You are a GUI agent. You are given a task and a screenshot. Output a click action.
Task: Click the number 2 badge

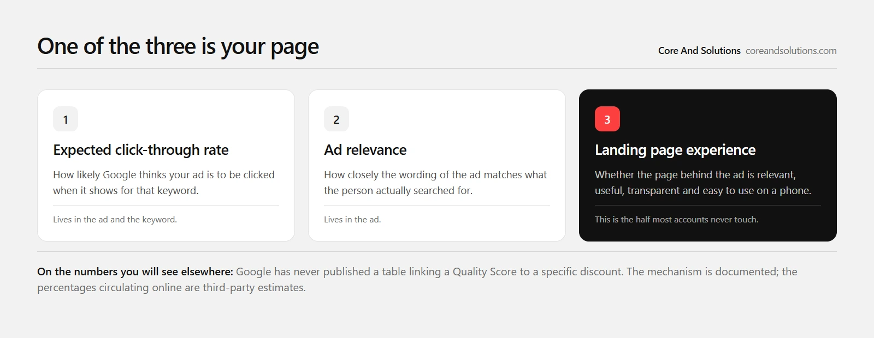tap(336, 119)
